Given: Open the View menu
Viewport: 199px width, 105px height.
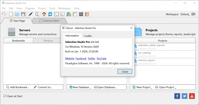Looking at the screenshot, I should pyautogui.click(x=19, y=8).
